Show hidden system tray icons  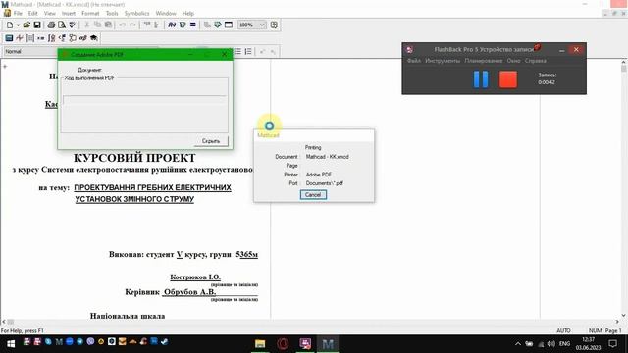pos(518,344)
